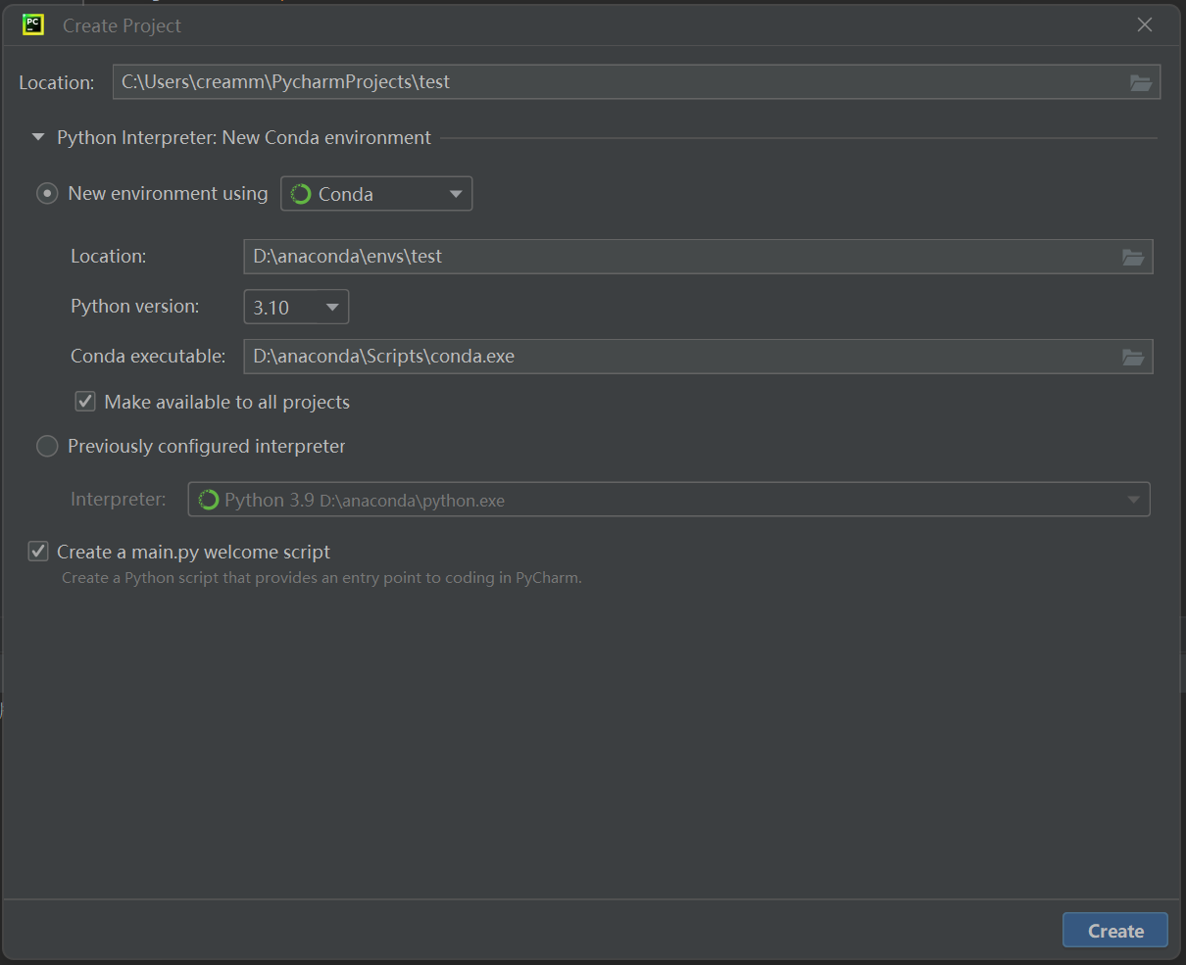Open the Conda environment type dropdown

[x=376, y=194]
